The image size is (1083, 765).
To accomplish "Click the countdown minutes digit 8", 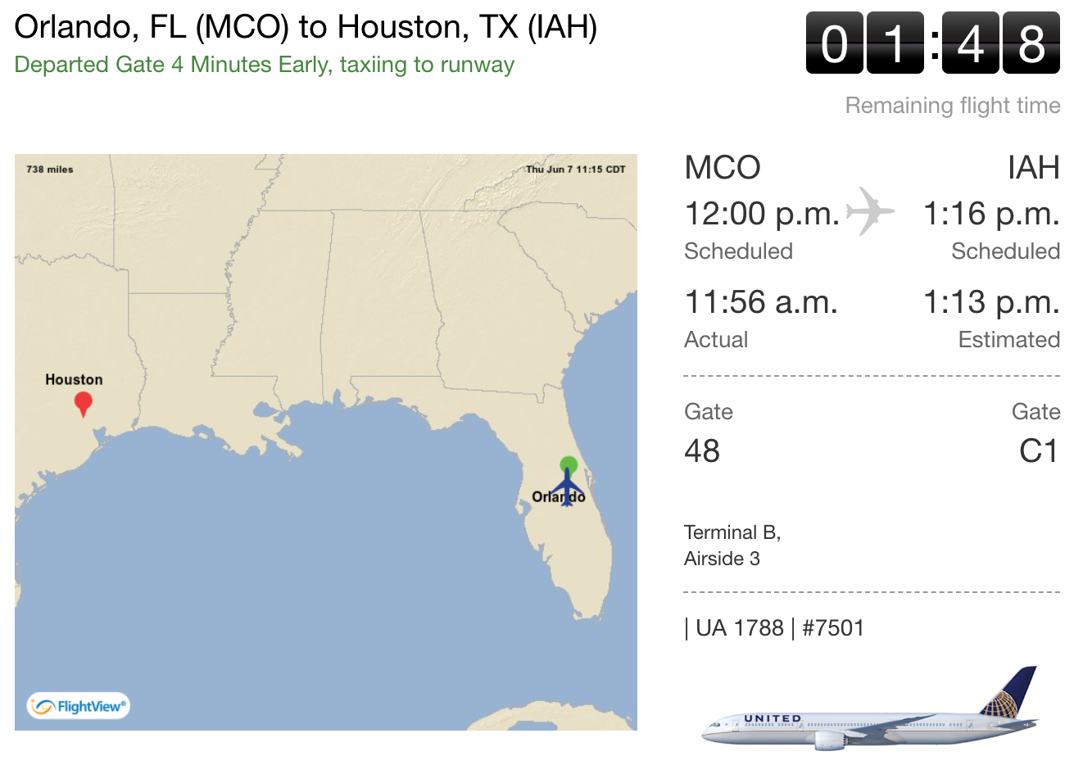I will (x=1031, y=43).
